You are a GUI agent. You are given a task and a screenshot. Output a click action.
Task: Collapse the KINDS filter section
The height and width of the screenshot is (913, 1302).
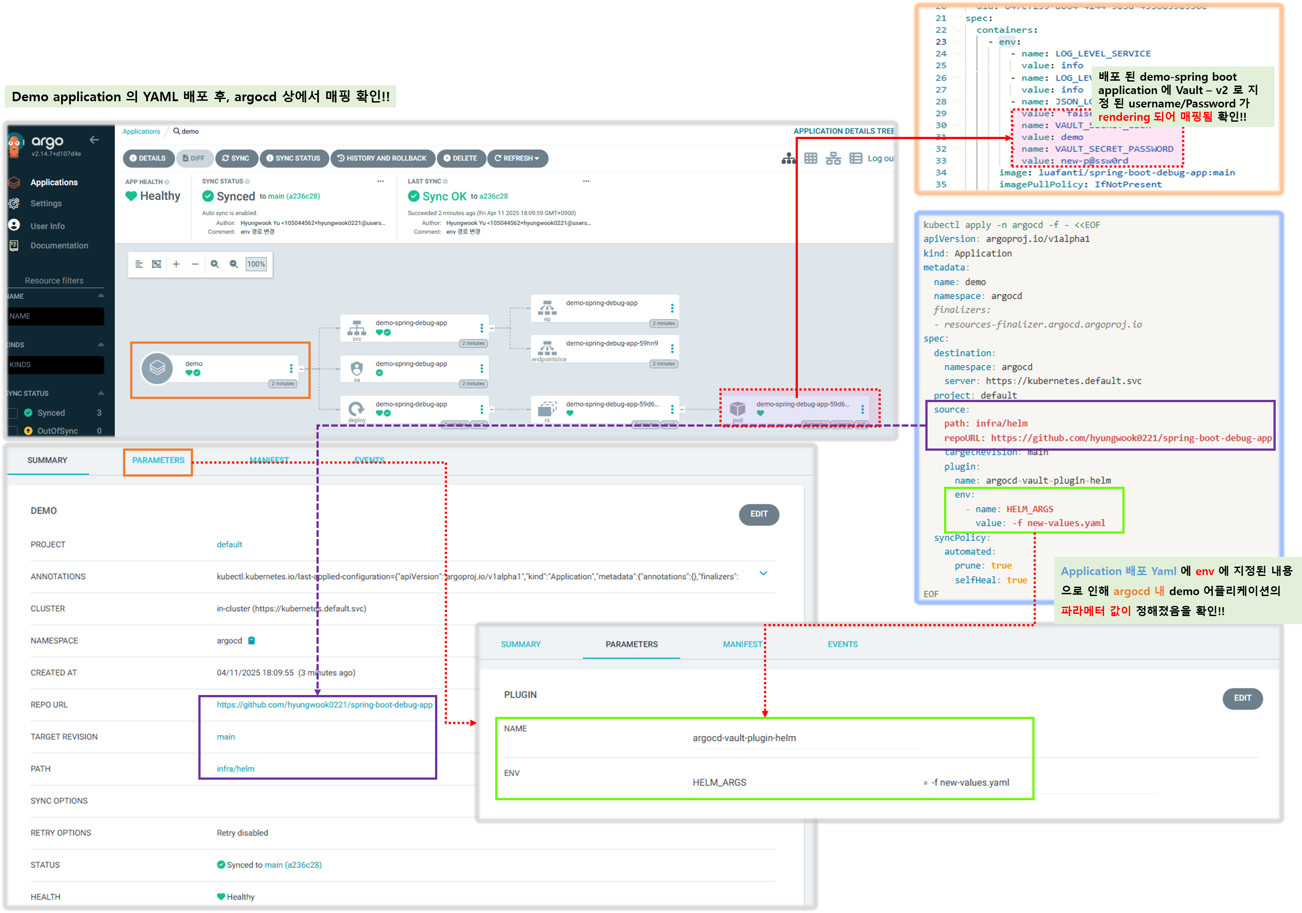[x=101, y=344]
